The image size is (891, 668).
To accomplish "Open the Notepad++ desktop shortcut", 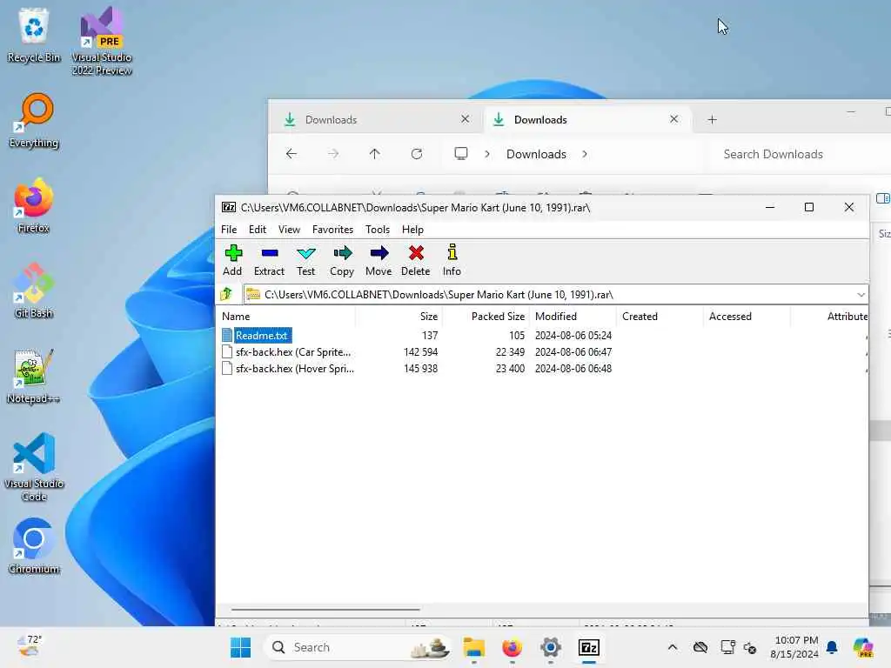I will (34, 376).
